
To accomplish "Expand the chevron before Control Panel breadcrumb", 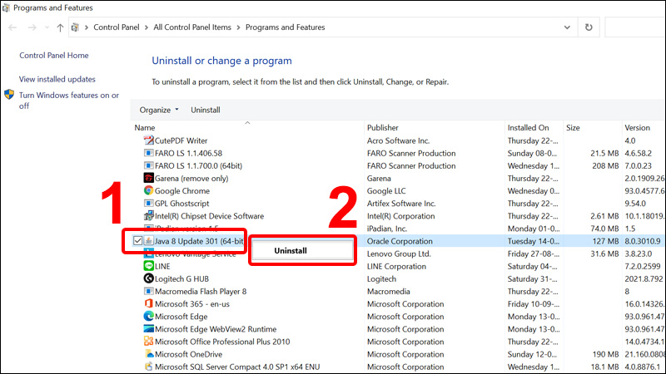I will tap(87, 27).
